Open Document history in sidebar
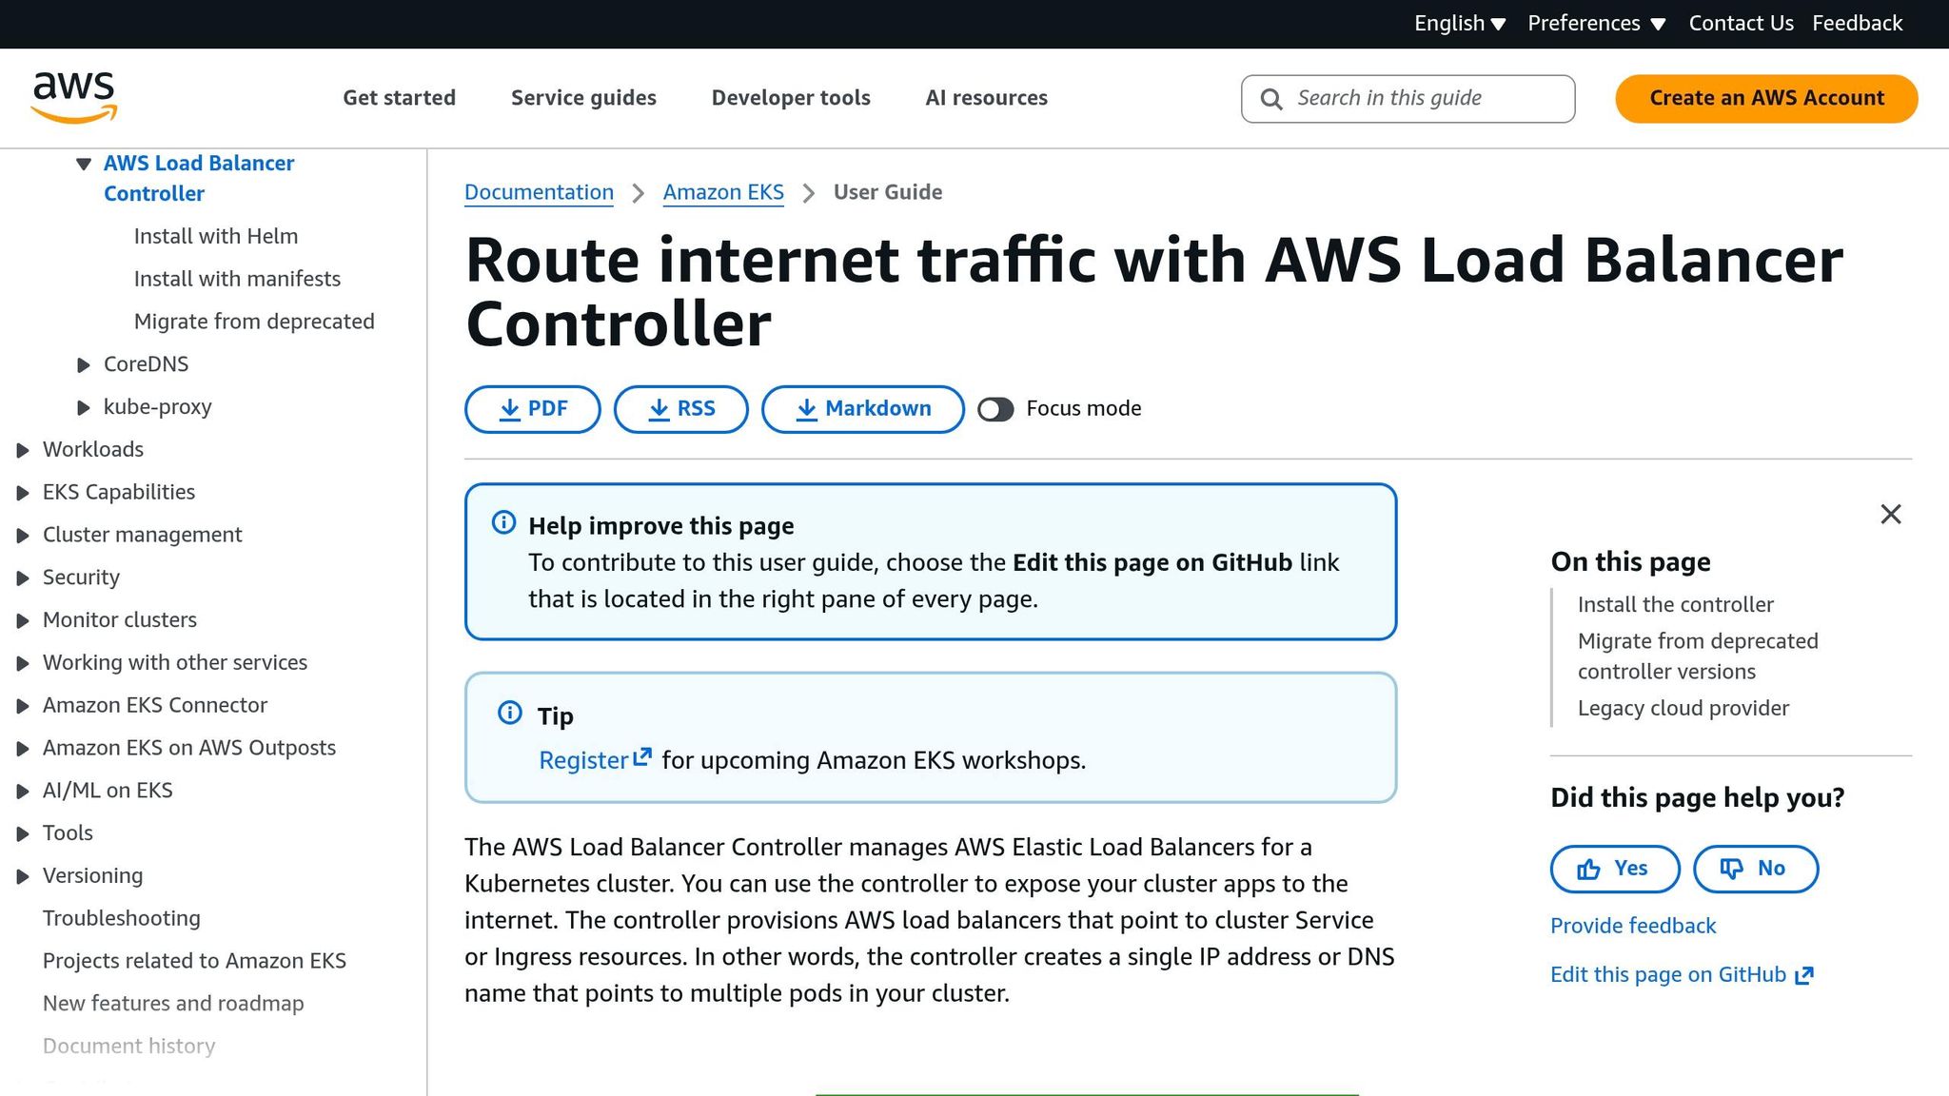The height and width of the screenshot is (1096, 1949). [128, 1047]
